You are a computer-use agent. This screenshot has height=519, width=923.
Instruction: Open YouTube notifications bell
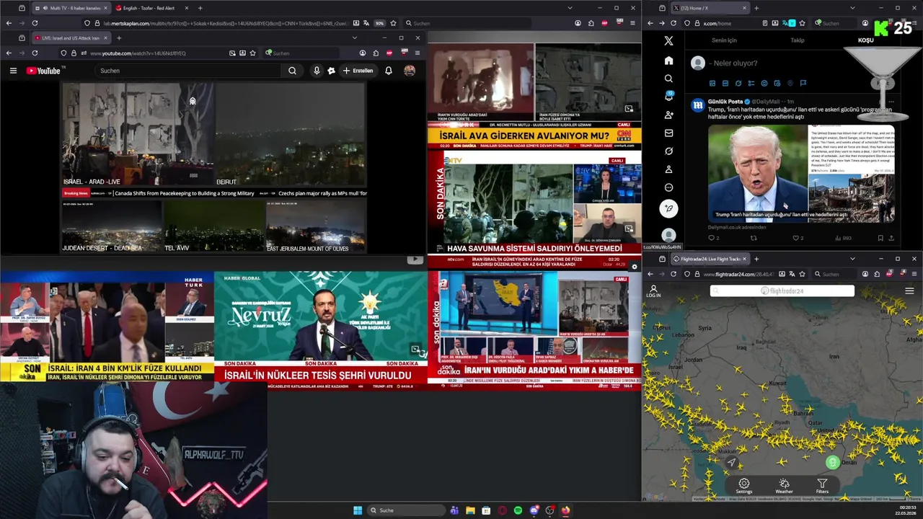click(x=389, y=71)
